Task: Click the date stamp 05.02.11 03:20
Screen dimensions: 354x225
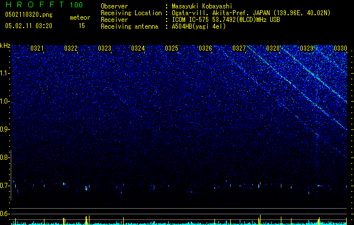Action: [x=29, y=26]
